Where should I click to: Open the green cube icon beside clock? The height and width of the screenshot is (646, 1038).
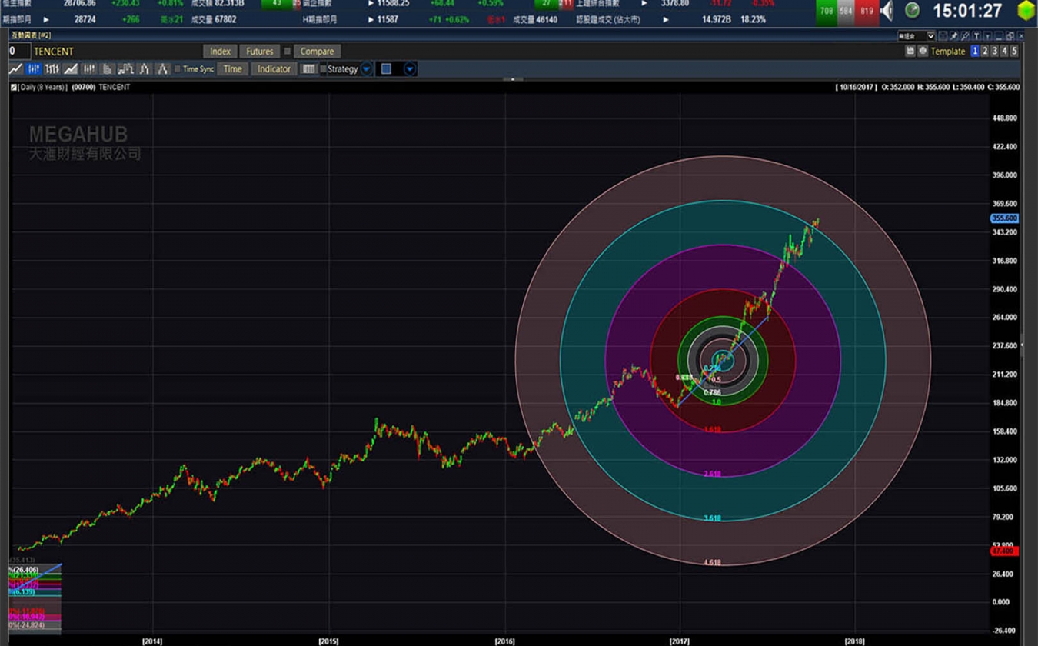pyautogui.click(x=1026, y=11)
